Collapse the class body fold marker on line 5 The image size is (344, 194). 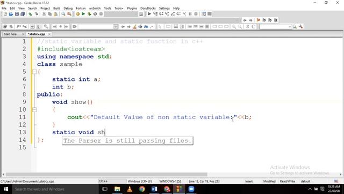click(x=34, y=72)
